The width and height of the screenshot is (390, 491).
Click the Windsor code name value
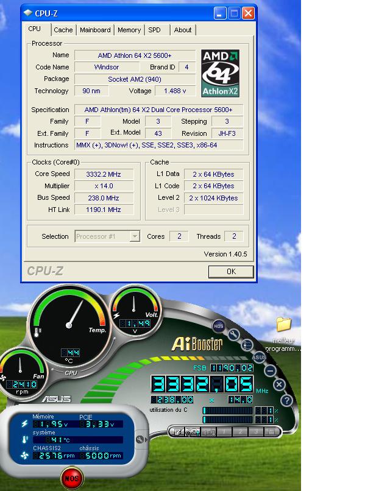107,67
